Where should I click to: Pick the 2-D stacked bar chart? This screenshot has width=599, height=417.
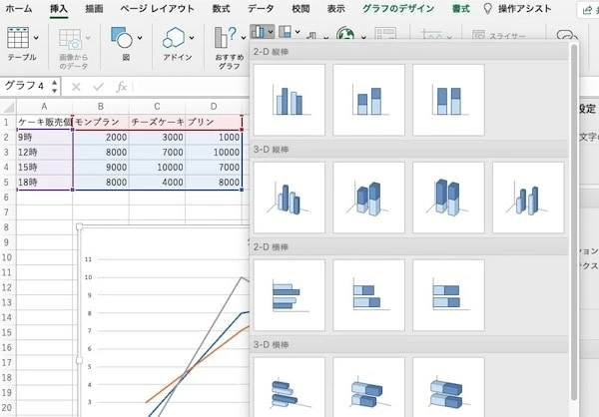[x=368, y=295]
